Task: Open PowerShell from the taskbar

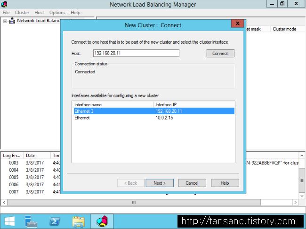Action: tap(55, 221)
